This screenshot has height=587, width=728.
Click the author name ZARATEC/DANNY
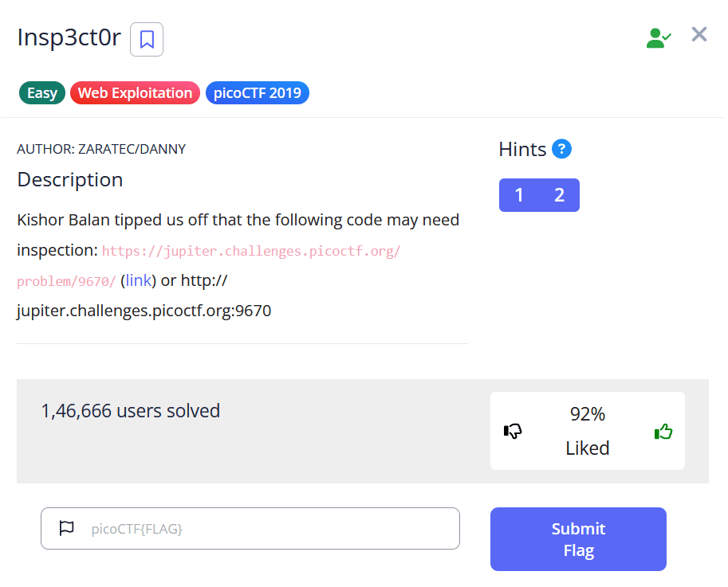(132, 149)
